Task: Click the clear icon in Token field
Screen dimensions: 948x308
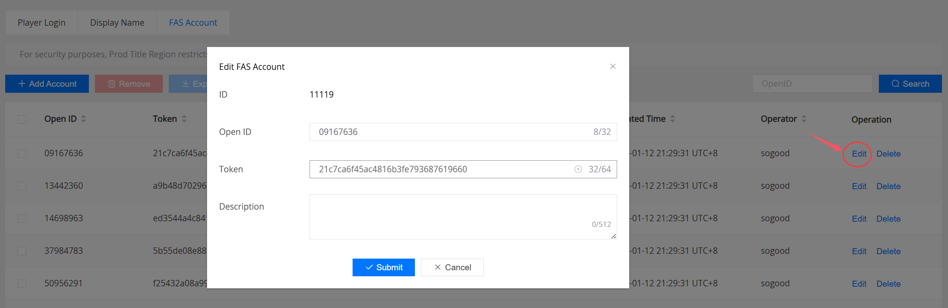Action: coord(578,169)
